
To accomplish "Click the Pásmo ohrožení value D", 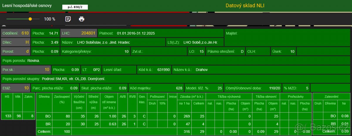I will click(x=242, y=51).
